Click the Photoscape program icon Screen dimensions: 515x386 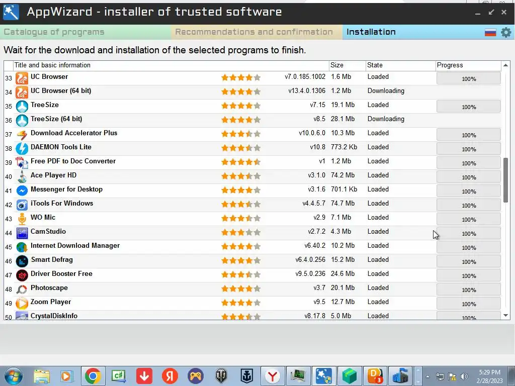coord(22,289)
